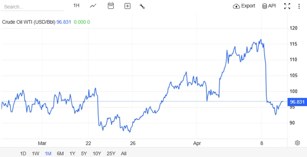The image size is (307, 157).
Task: Select the 1W time range
Action: click(x=35, y=154)
